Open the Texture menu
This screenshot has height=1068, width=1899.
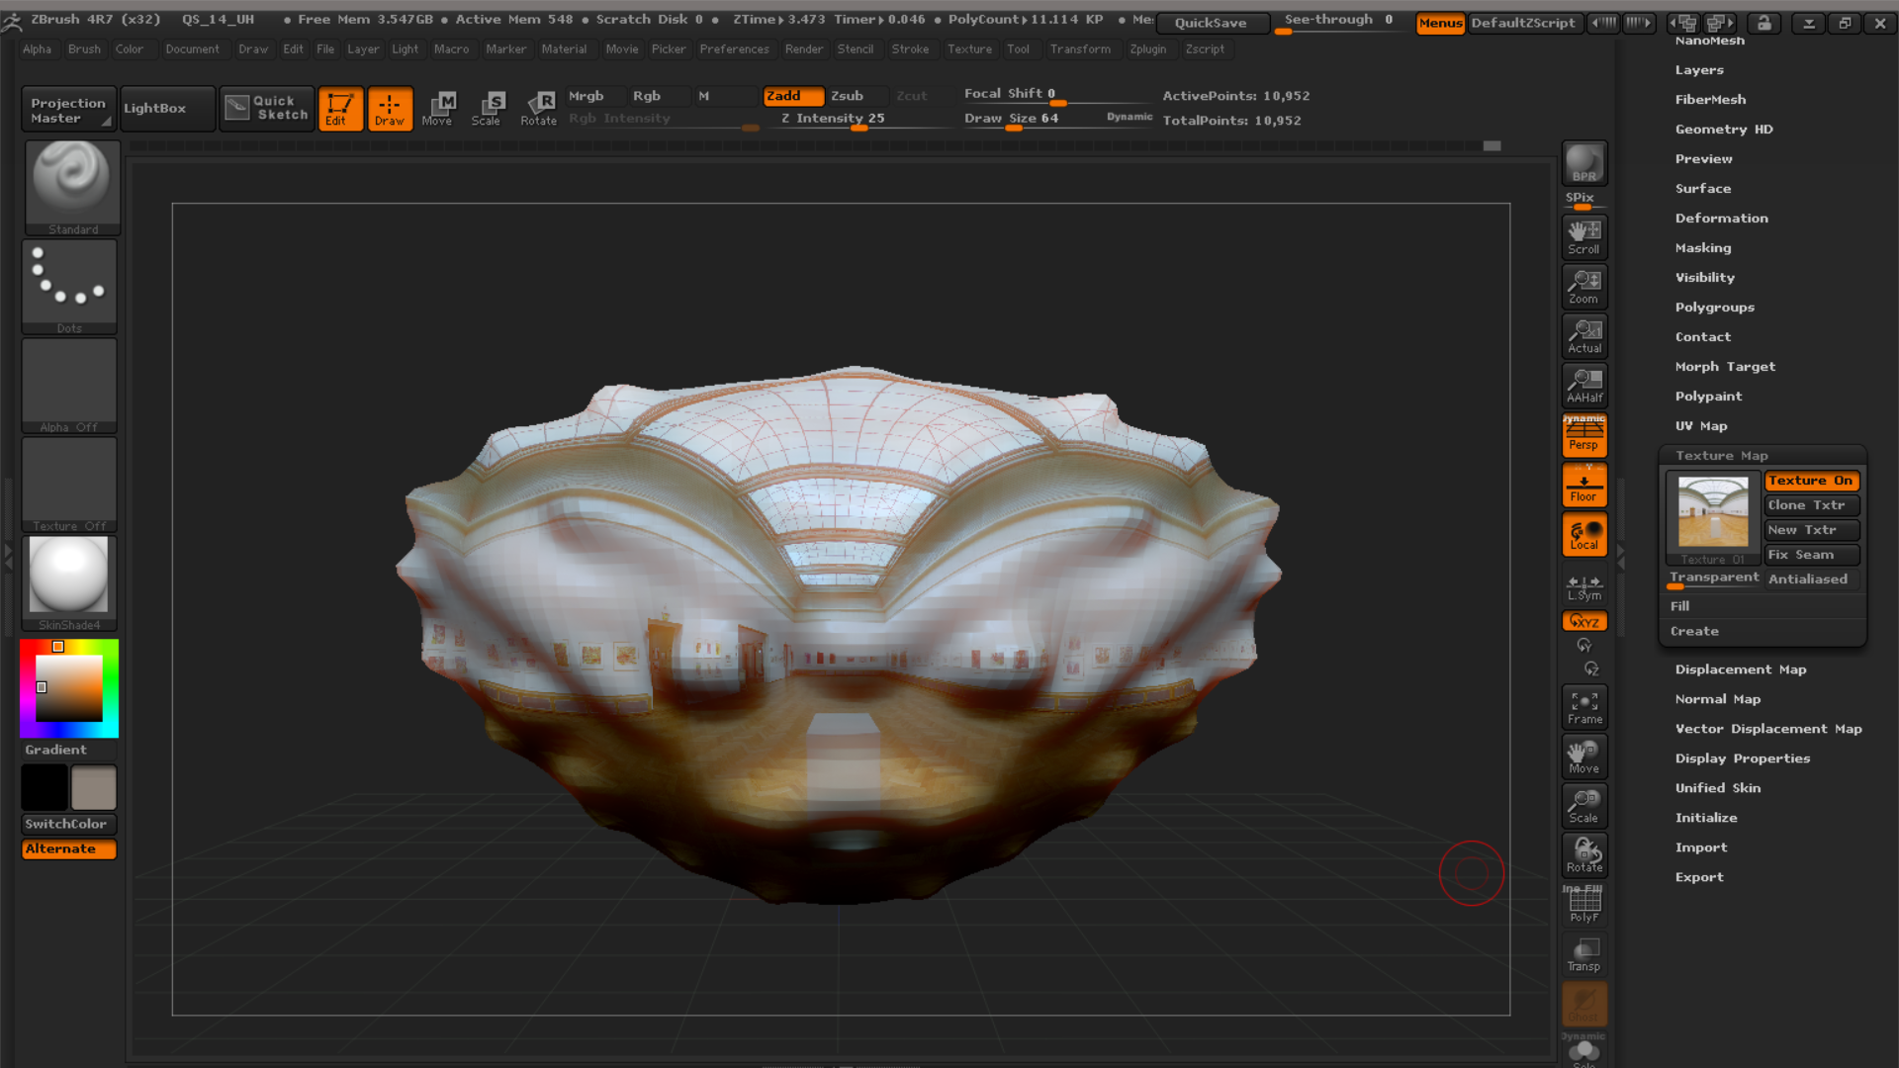tap(969, 48)
